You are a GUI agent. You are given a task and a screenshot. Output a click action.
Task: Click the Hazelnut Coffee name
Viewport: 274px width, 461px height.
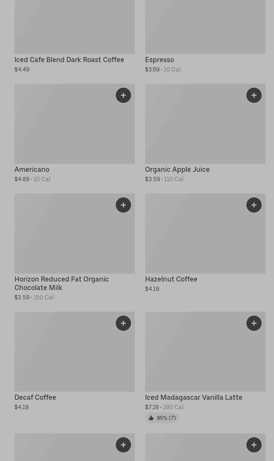tap(171, 279)
